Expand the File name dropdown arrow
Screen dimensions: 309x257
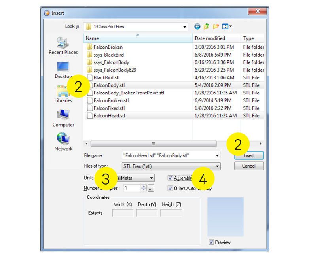[x=217, y=155]
